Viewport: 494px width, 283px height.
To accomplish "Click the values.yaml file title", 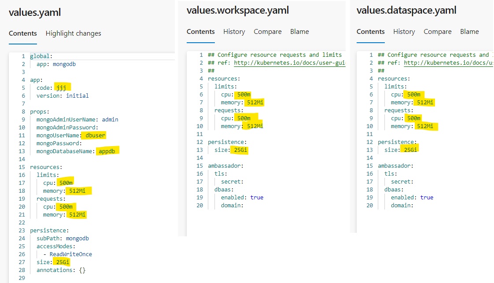I will coord(35,12).
